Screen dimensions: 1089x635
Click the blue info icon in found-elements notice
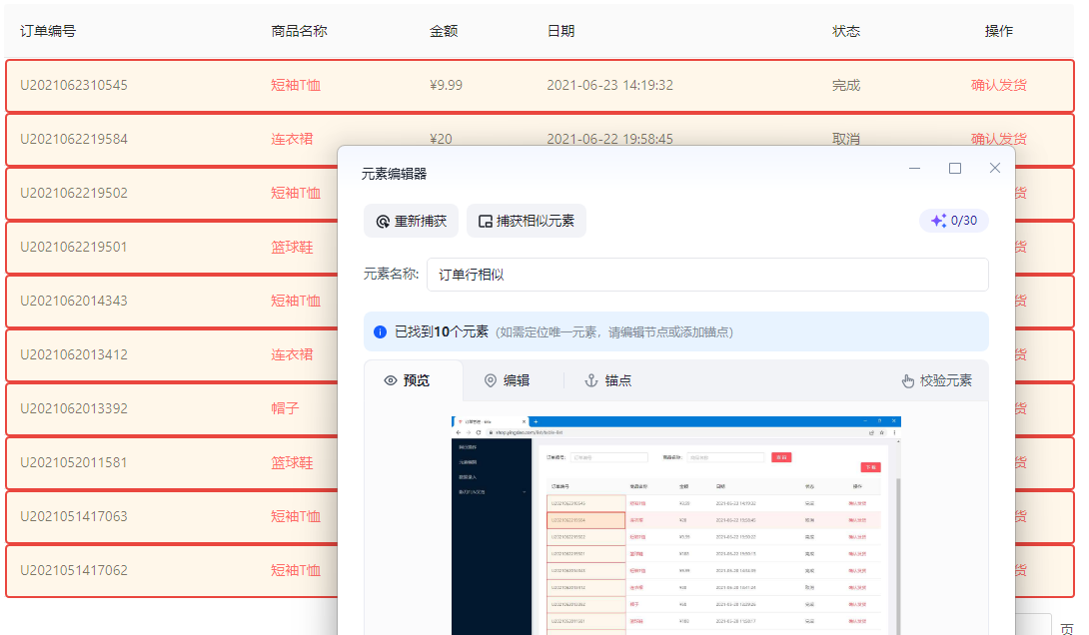380,331
